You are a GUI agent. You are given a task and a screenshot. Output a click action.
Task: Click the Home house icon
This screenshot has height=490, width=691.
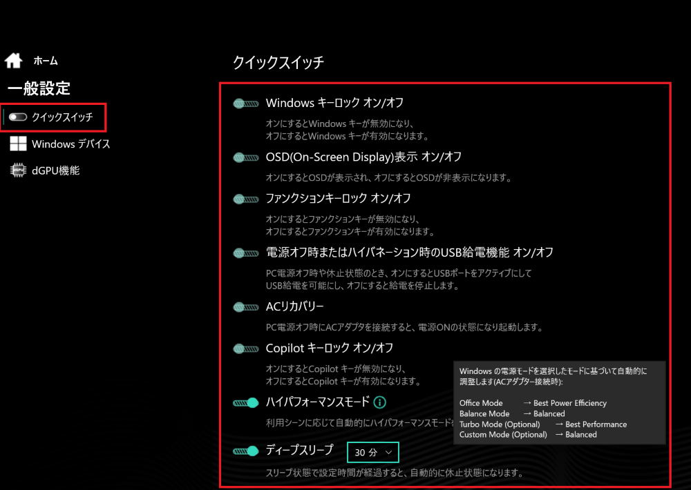(x=13, y=61)
